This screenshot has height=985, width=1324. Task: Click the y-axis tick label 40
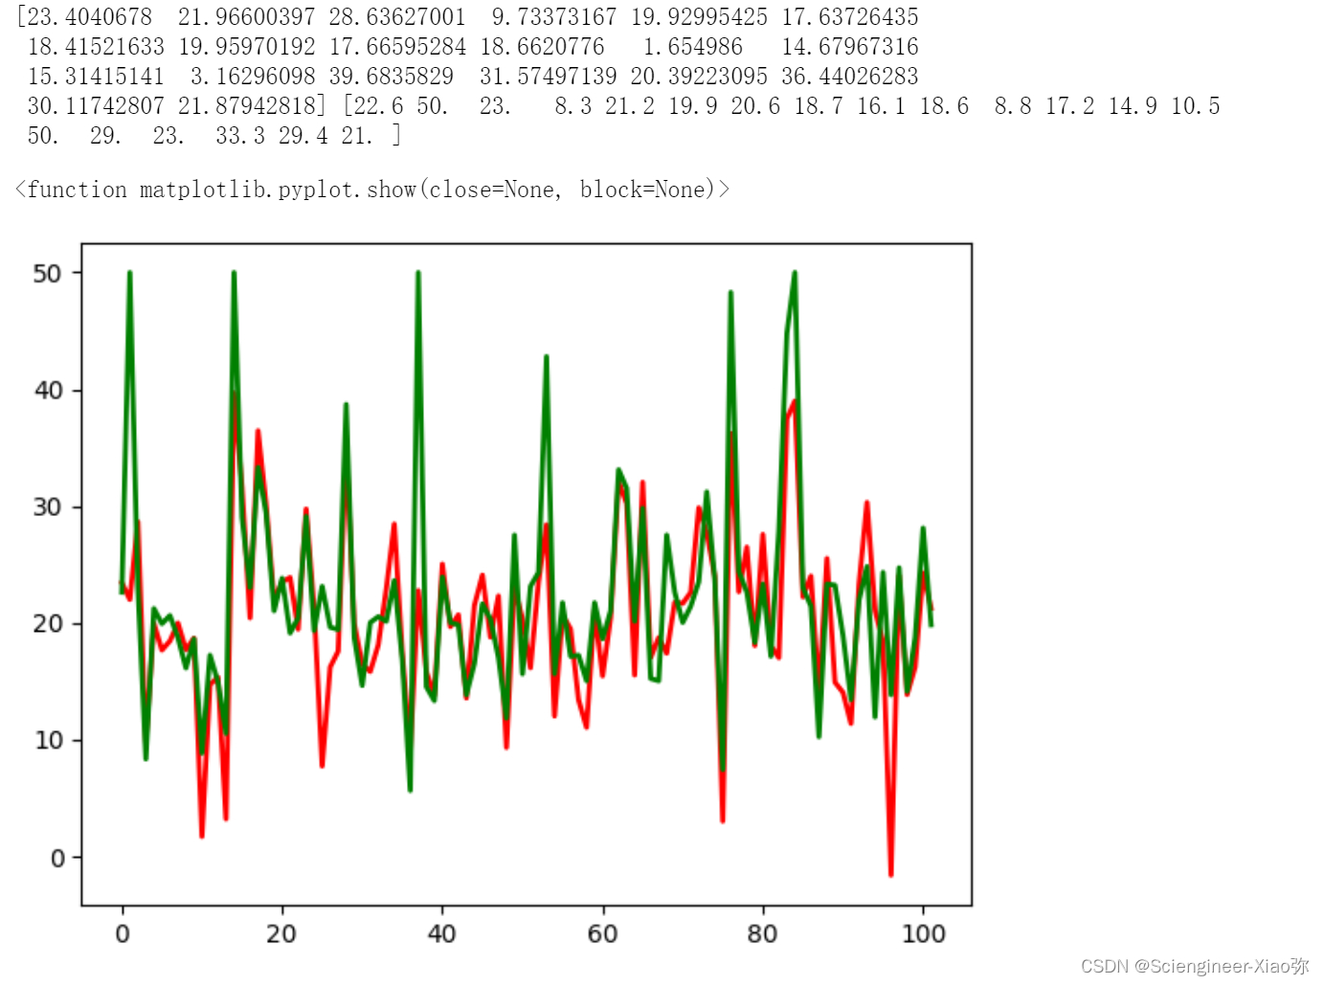(48, 391)
